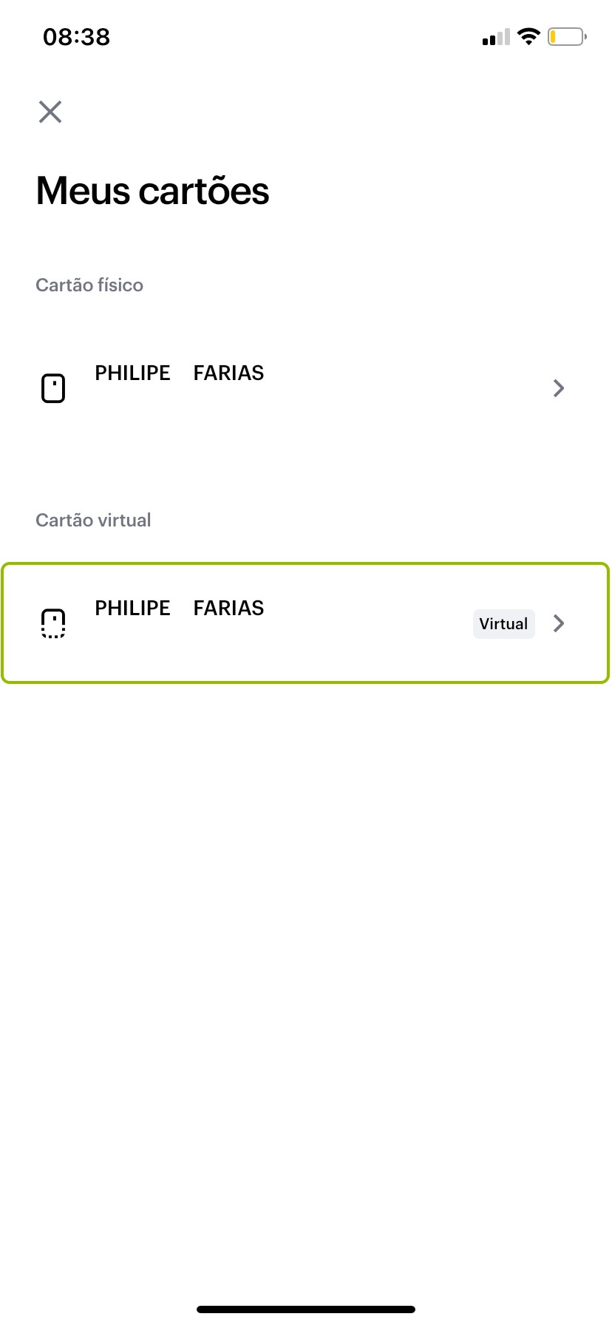
Task: Tap the Meus cartões page title
Action: [152, 191]
